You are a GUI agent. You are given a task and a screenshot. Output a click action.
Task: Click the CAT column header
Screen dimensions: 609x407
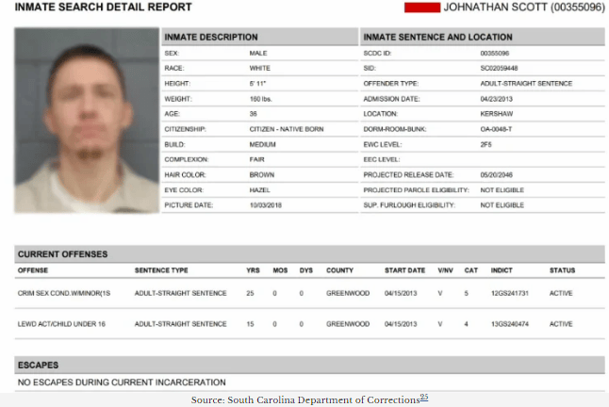(471, 270)
